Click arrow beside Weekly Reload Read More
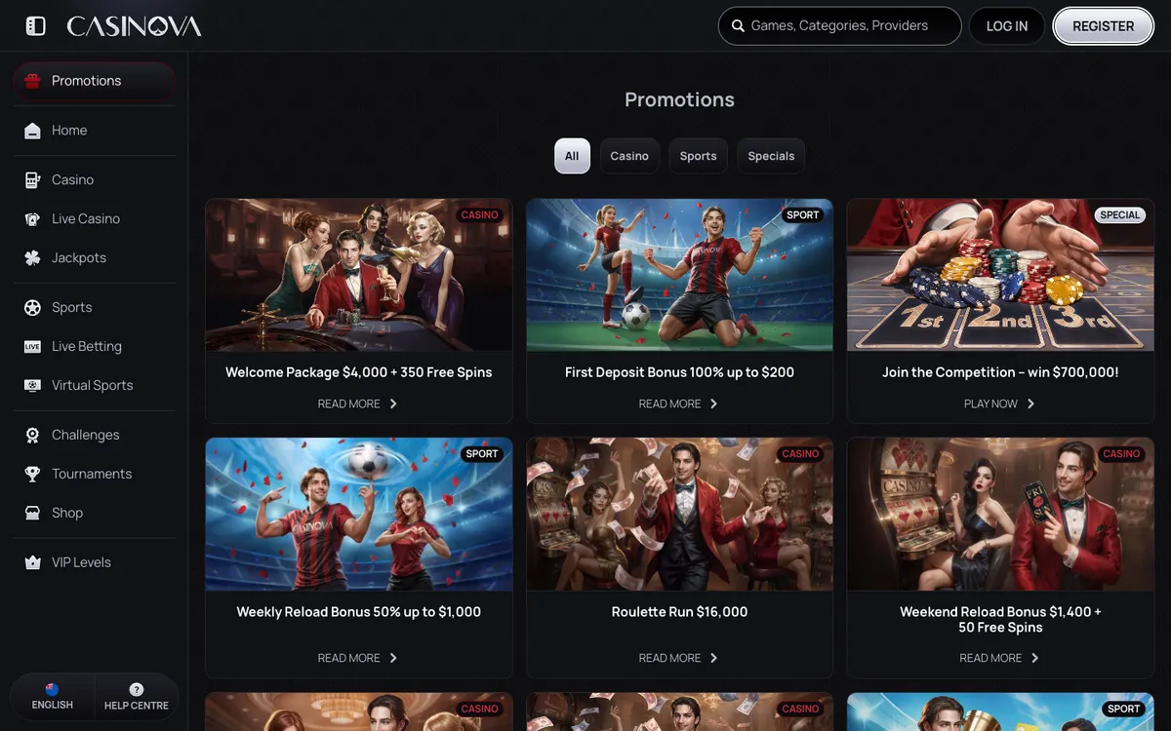The height and width of the screenshot is (731, 1171). (393, 658)
